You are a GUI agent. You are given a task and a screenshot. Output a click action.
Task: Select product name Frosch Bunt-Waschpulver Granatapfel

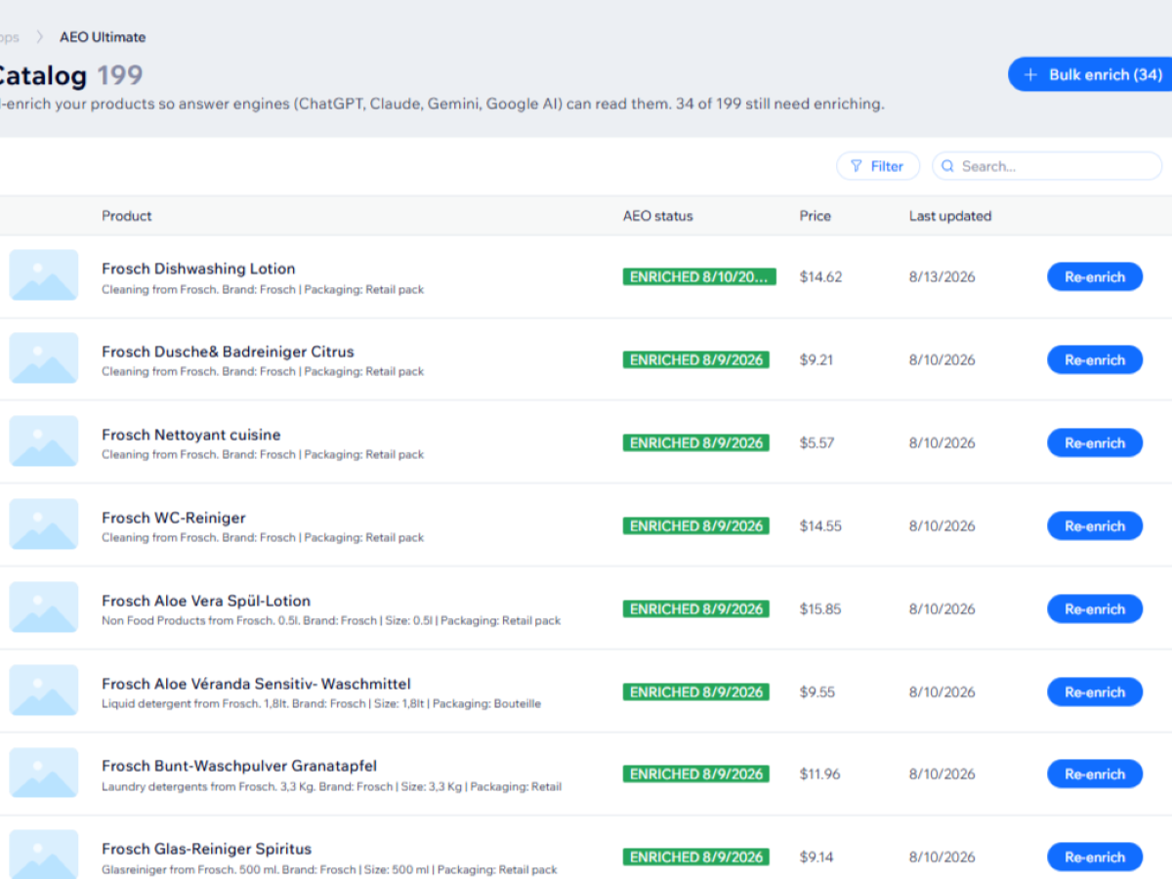(239, 766)
